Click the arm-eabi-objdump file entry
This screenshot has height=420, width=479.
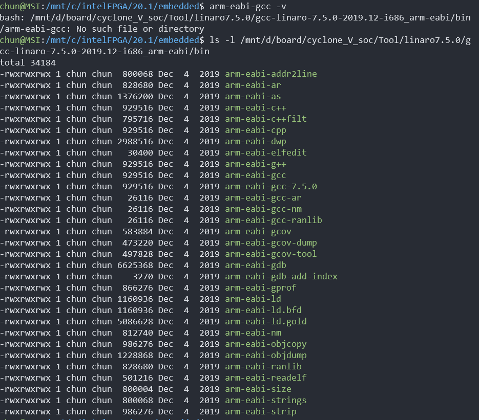tap(265, 355)
